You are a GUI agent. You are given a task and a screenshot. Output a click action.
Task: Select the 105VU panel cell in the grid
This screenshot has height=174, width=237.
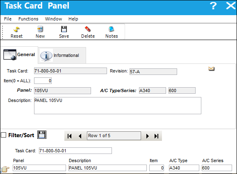(x=39, y=168)
